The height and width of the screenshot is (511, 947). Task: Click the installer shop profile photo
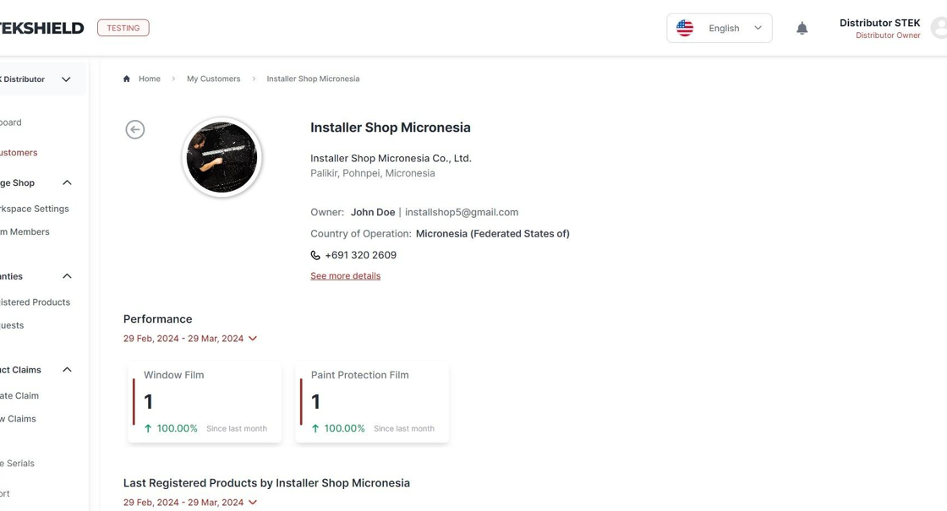coord(222,157)
